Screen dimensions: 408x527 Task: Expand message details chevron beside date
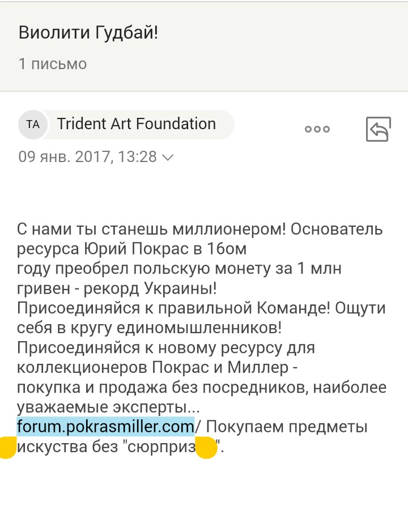point(167,158)
